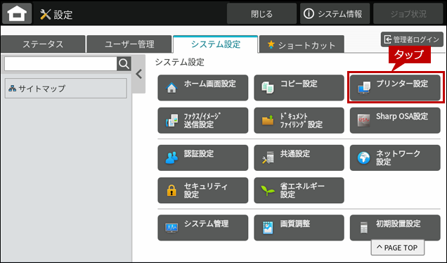Click 閉じる close button

tap(261, 13)
